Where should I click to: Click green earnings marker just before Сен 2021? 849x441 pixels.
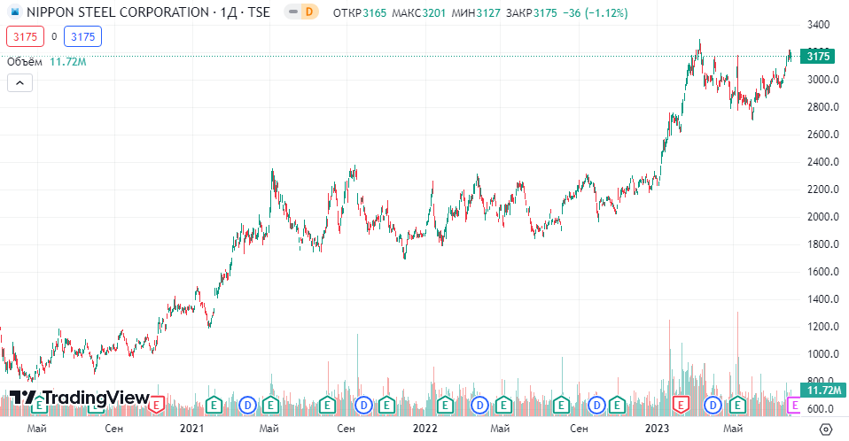pos(327,404)
